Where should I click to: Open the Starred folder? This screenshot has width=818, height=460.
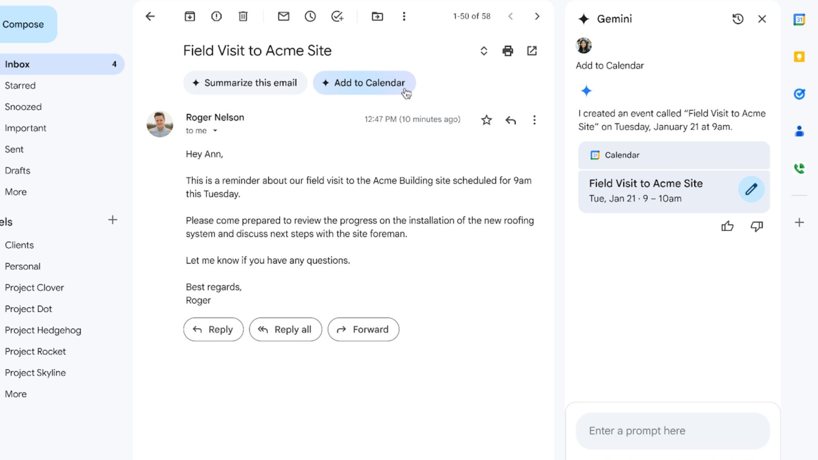pyautogui.click(x=20, y=85)
